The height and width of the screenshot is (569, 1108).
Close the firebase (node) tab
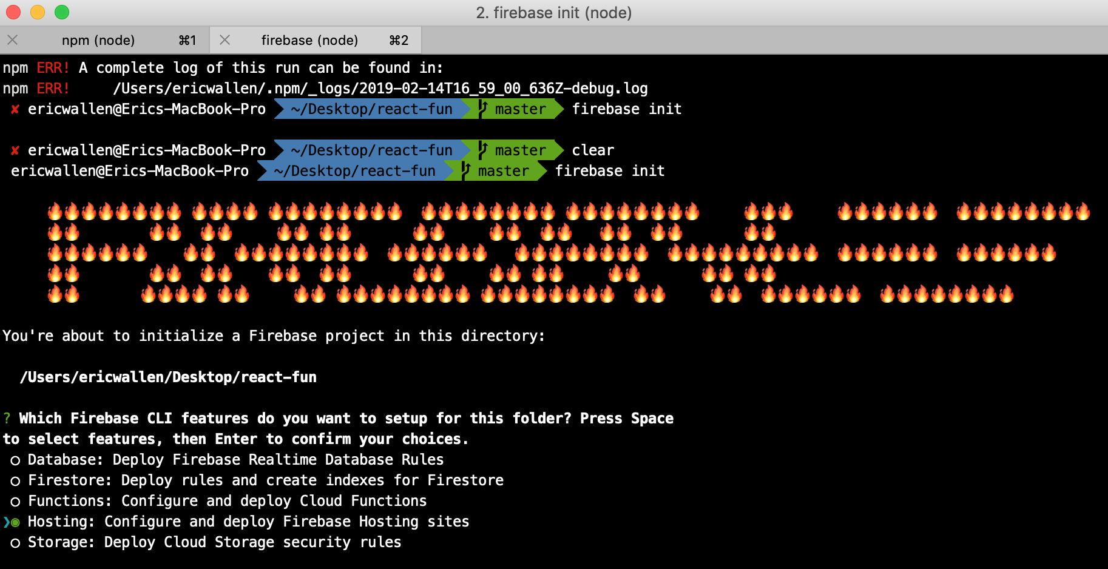(x=225, y=40)
